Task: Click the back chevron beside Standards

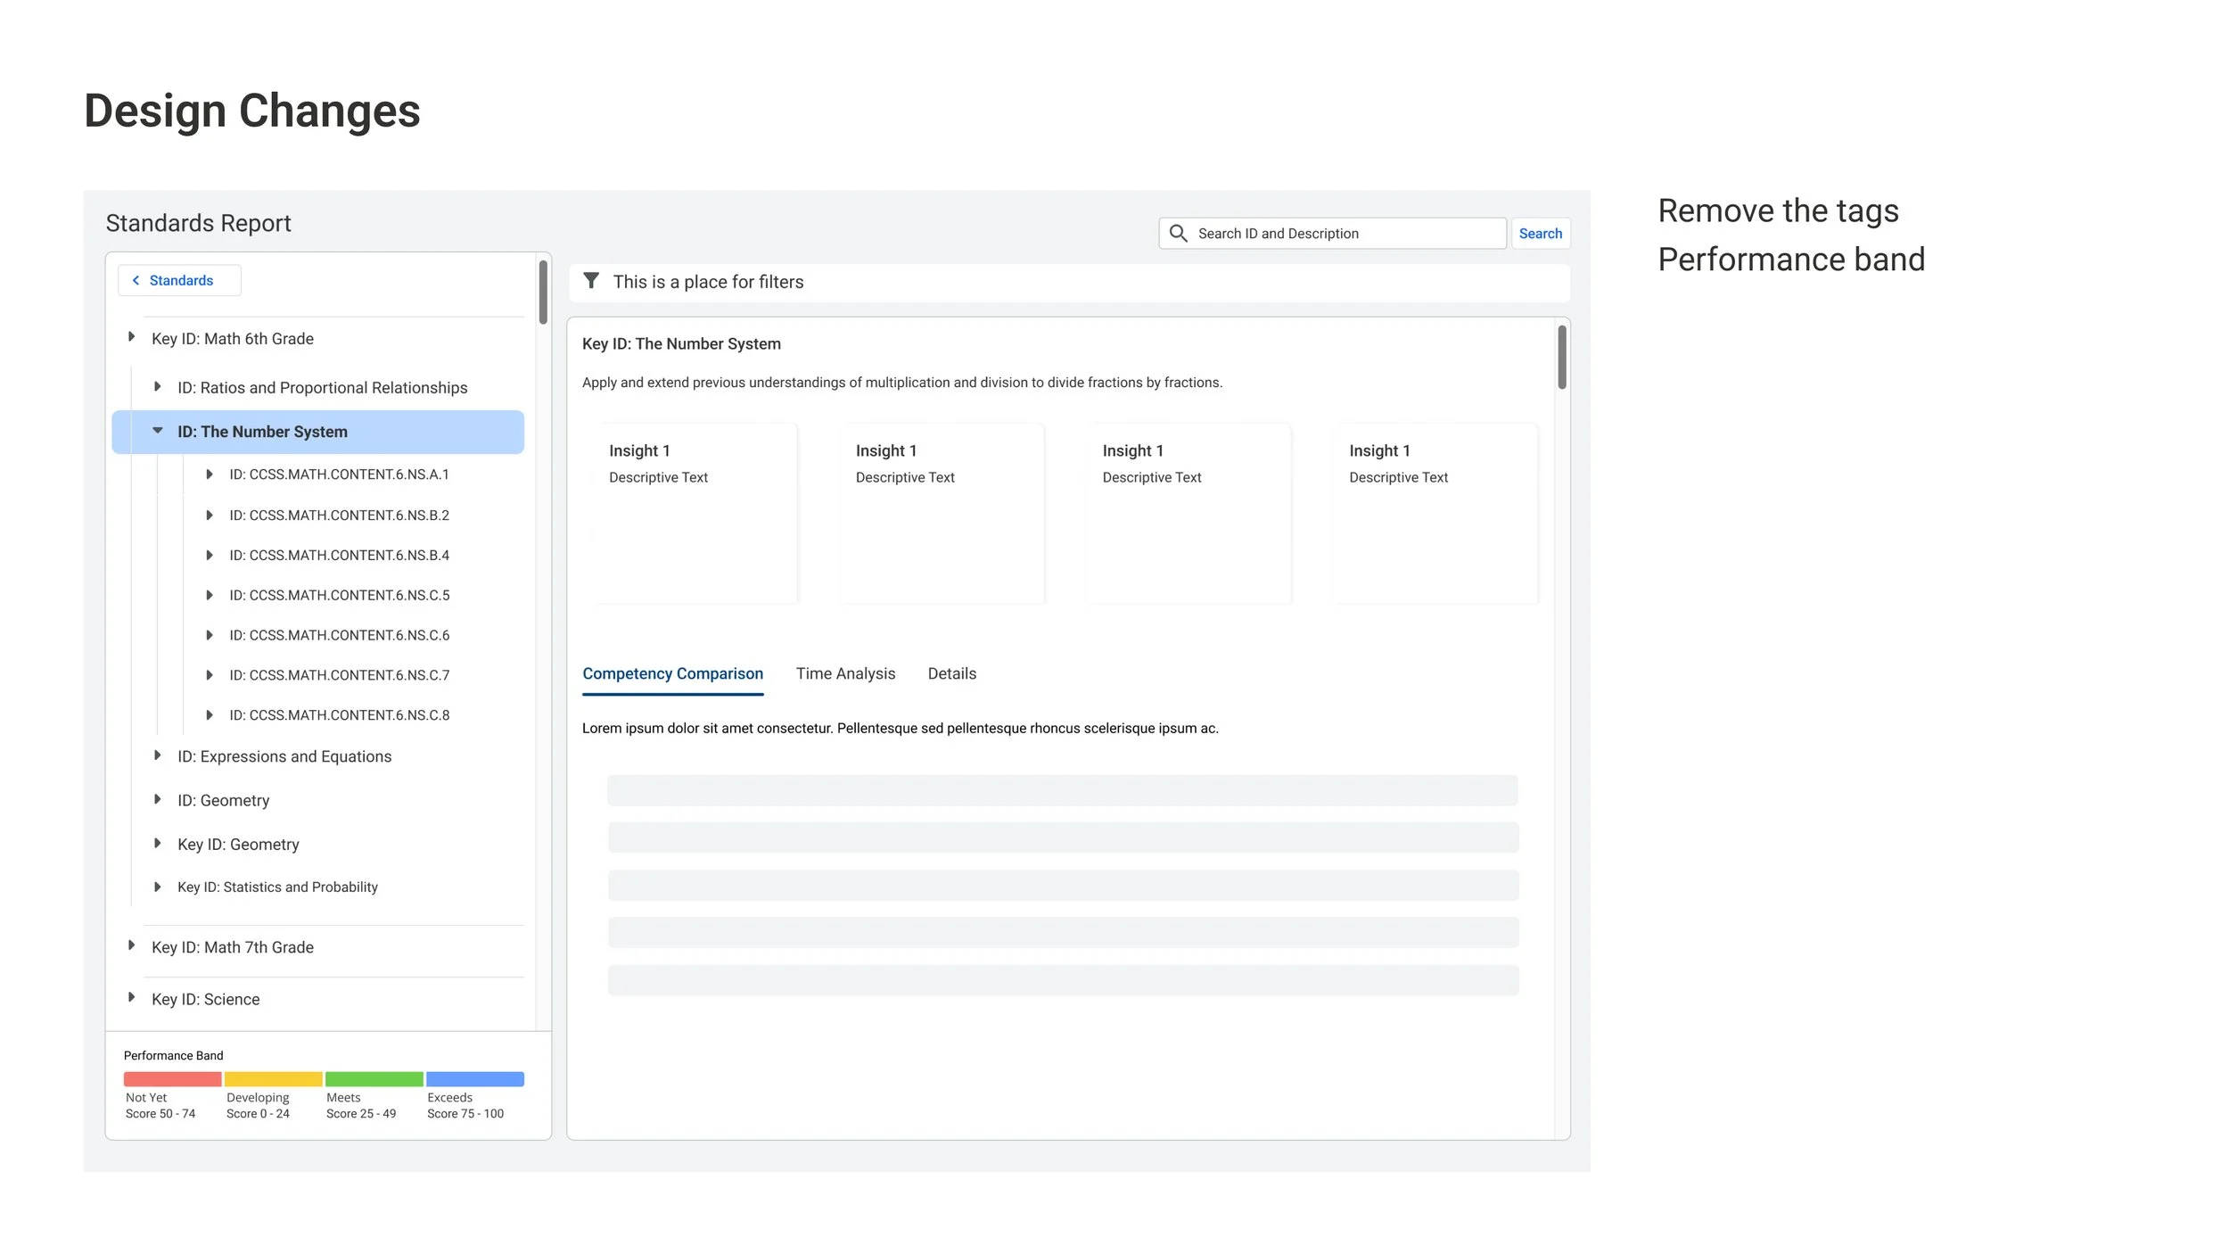Action: point(136,280)
